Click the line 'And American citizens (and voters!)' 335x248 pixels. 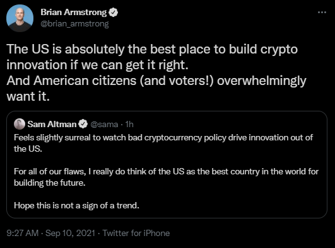pyautogui.click(x=156, y=81)
